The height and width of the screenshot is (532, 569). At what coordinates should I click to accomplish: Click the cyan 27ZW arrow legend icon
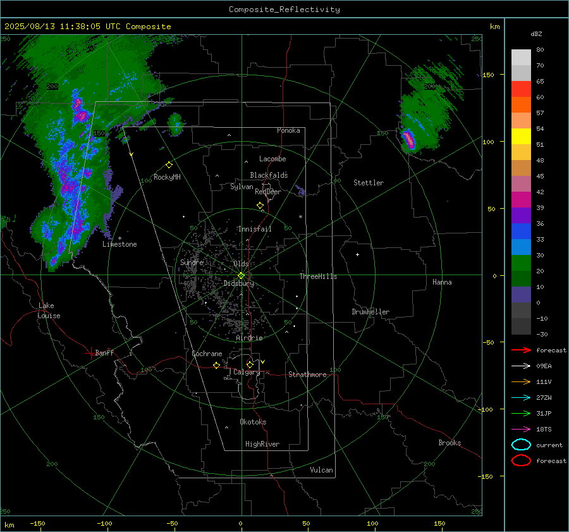click(521, 398)
